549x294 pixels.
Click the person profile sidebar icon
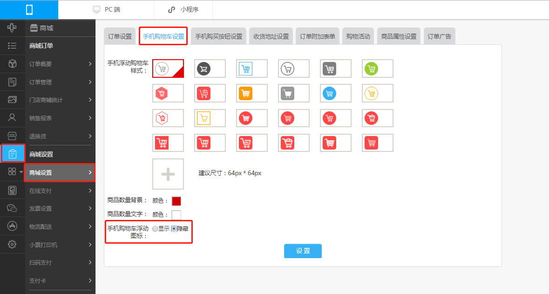[12, 118]
